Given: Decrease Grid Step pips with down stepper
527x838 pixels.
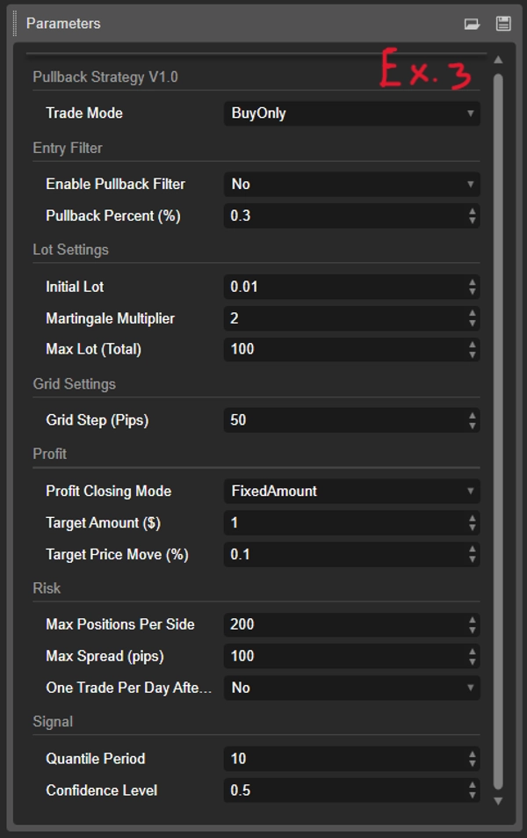Looking at the screenshot, I should pyautogui.click(x=473, y=425).
